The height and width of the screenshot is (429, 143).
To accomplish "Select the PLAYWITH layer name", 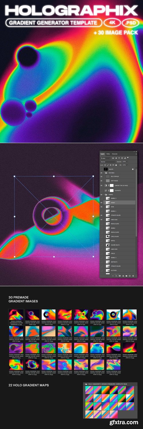I will coord(118,190).
